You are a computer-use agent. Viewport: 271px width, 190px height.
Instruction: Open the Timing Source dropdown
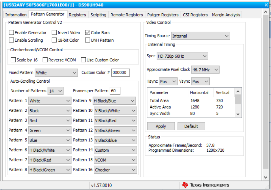tap(201, 36)
